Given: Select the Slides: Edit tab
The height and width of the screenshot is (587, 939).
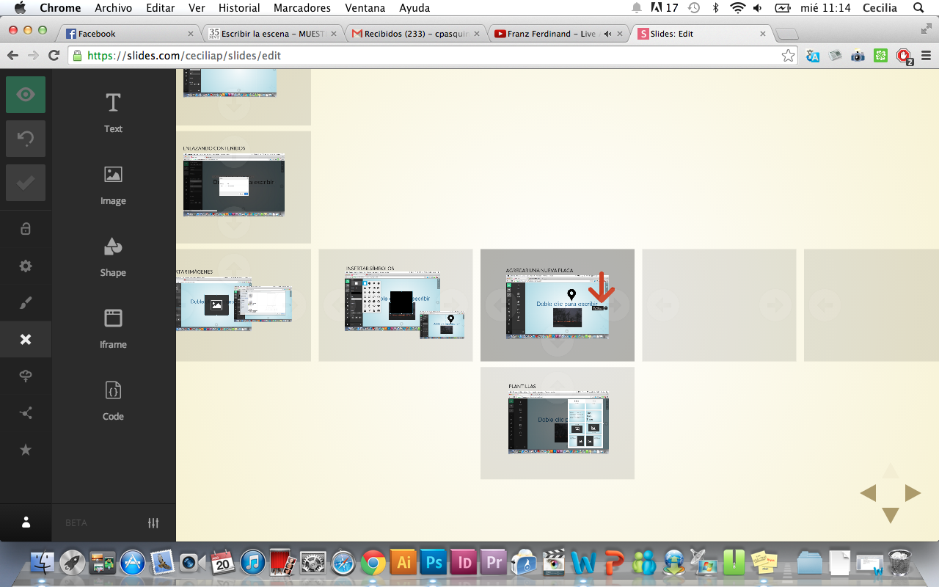Looking at the screenshot, I should 701,34.
